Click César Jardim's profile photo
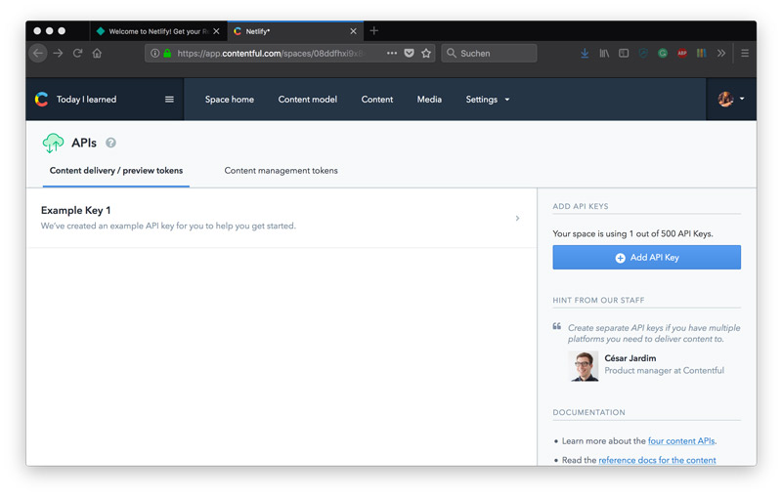 click(x=584, y=366)
